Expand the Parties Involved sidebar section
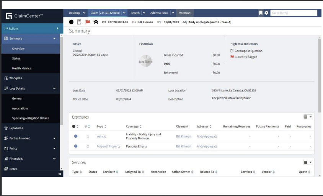The width and height of the screenshot is (323, 196). tap(54, 138)
